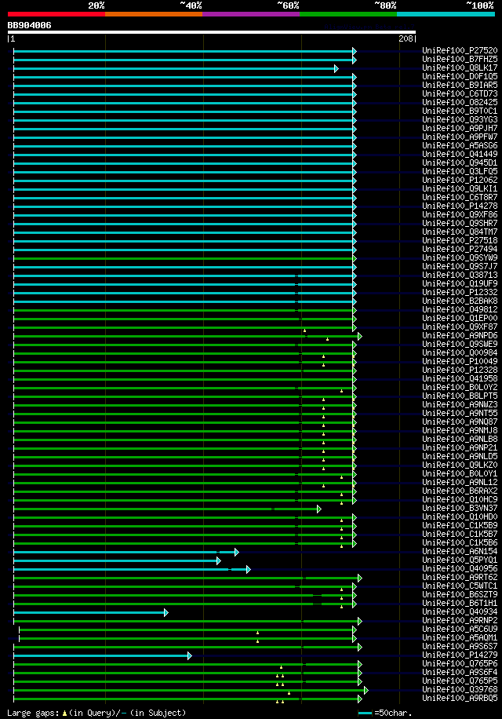
Task: Select the UniRef100_Q765P6 label
Action: [460, 663]
